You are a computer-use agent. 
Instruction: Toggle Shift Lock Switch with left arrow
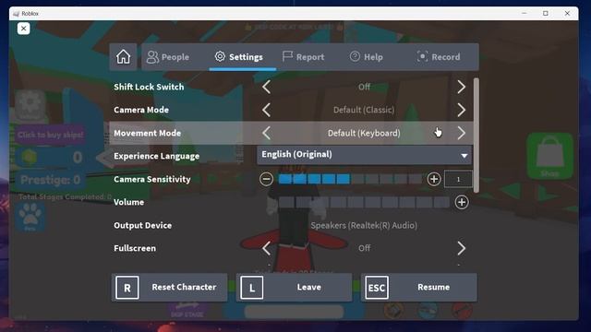tap(266, 87)
